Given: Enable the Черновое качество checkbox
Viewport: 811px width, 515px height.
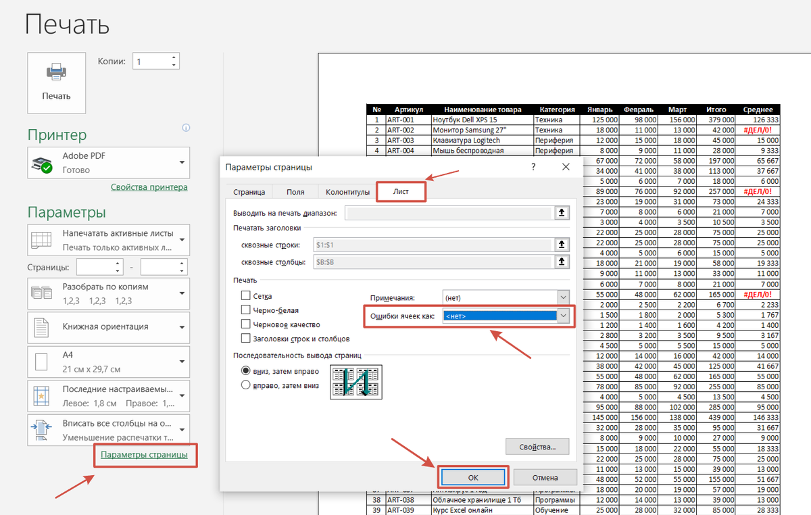Looking at the screenshot, I should [246, 324].
